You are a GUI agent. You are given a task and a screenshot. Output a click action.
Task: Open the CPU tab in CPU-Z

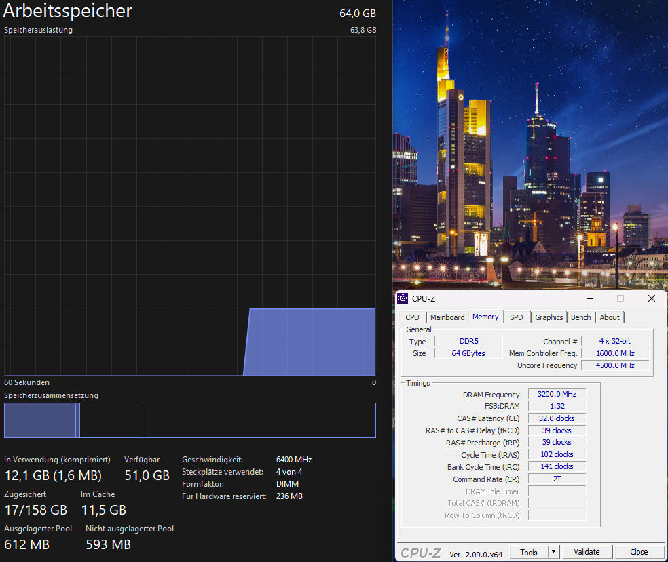click(x=412, y=317)
